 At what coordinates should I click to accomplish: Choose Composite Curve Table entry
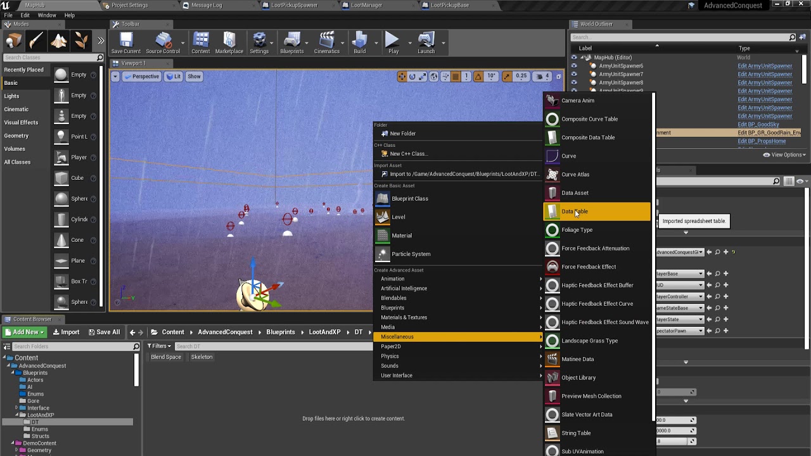coord(597,119)
